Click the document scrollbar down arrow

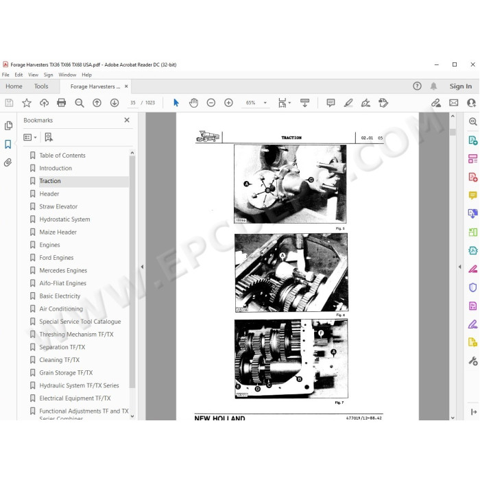pos(453,418)
